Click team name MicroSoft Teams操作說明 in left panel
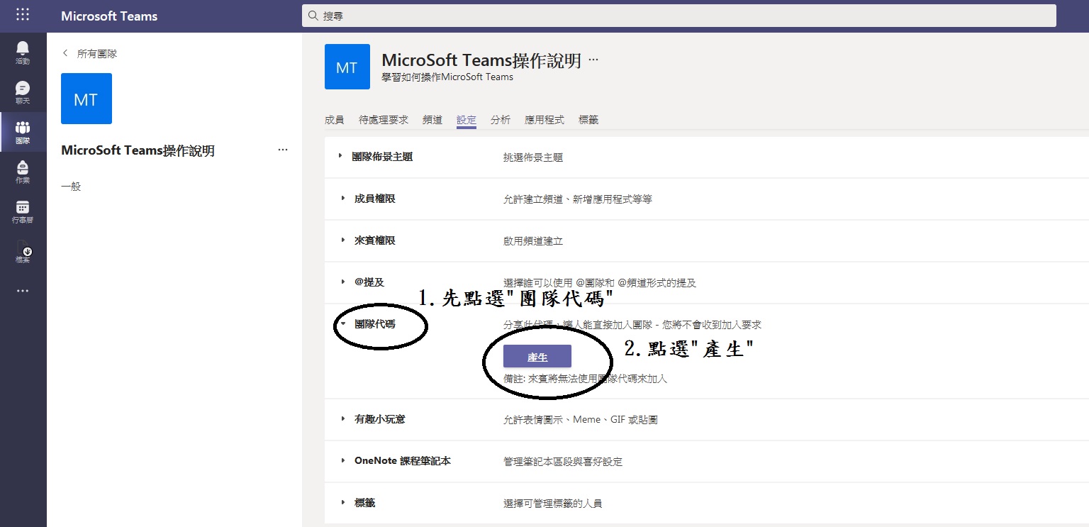Viewport: 1089px width, 527px height. click(138, 150)
